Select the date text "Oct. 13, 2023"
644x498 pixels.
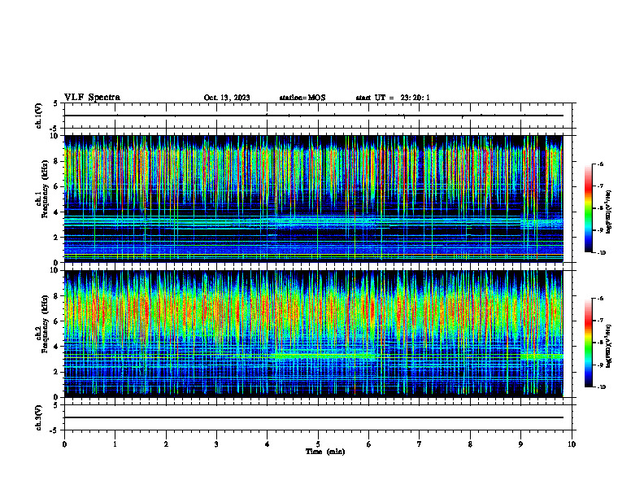227,98
